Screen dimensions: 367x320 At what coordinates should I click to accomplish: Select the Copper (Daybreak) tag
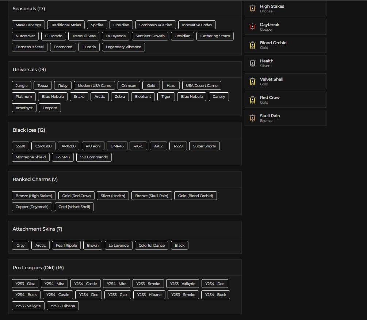pyautogui.click(x=32, y=207)
